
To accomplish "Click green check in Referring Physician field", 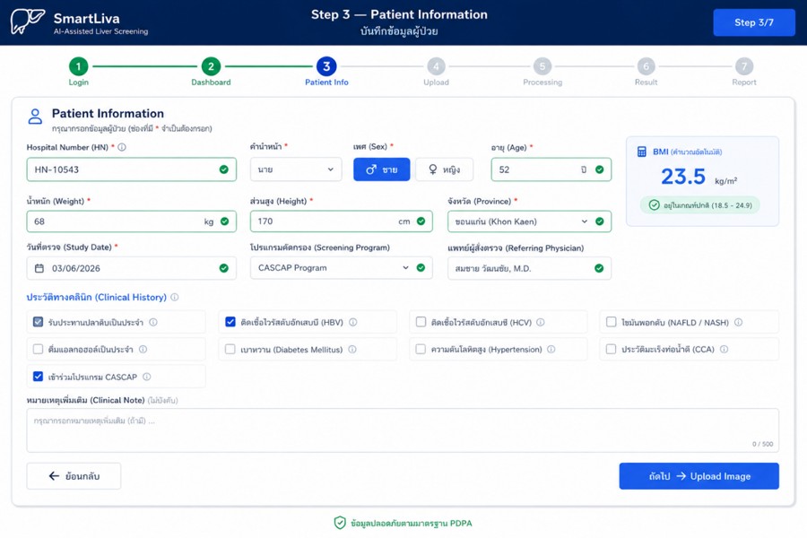I will tap(599, 268).
